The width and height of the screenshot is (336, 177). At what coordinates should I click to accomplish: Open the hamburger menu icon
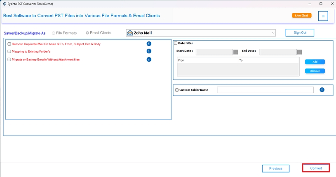(x=323, y=16)
